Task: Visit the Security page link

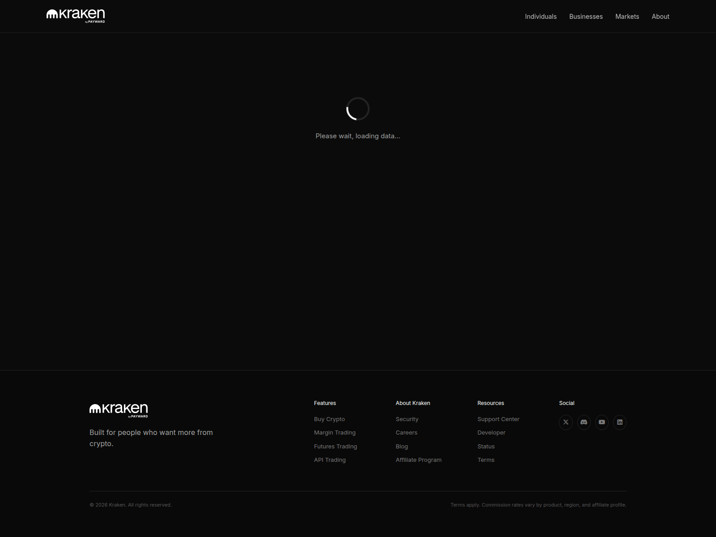Action: point(407,419)
